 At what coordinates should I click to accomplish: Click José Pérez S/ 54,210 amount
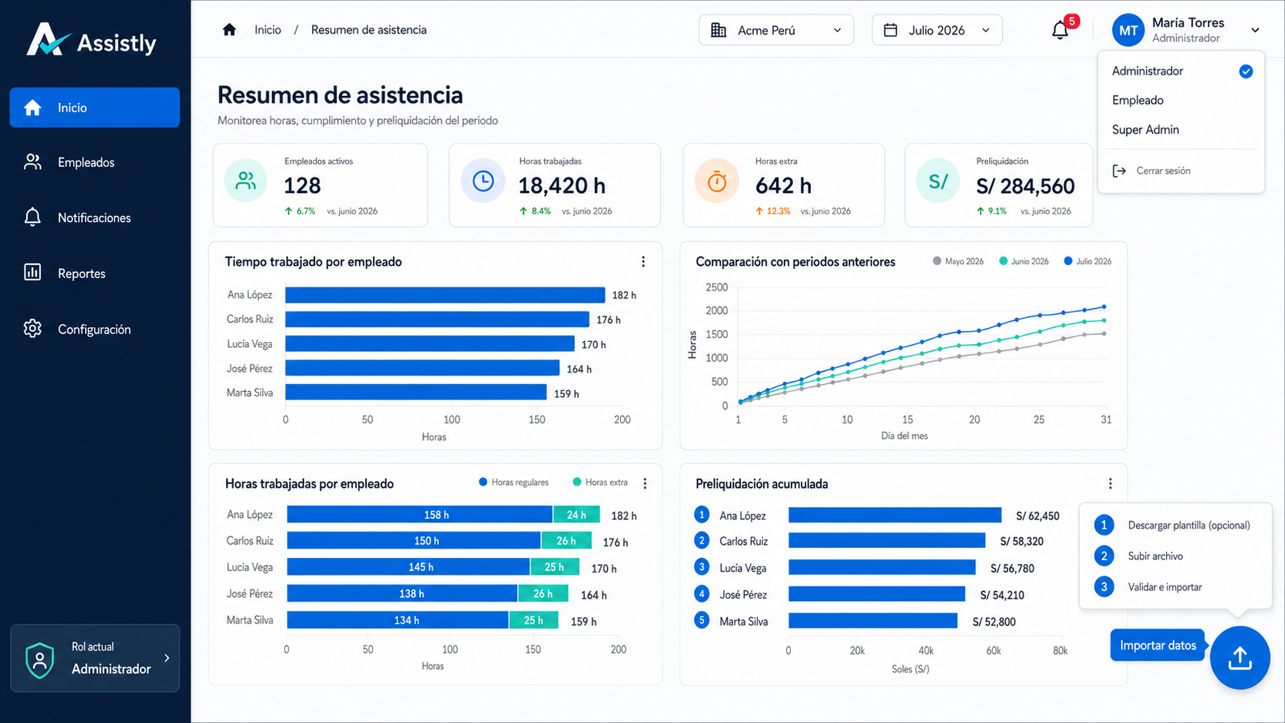click(x=1002, y=595)
